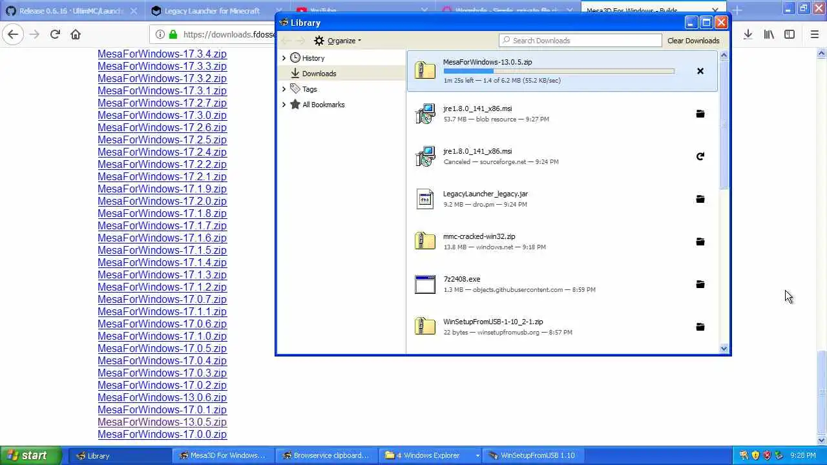Click the LegacyLauncher_legacy.jar file icon

pyautogui.click(x=425, y=199)
